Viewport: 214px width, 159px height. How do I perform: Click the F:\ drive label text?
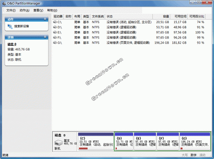click(x=59, y=38)
